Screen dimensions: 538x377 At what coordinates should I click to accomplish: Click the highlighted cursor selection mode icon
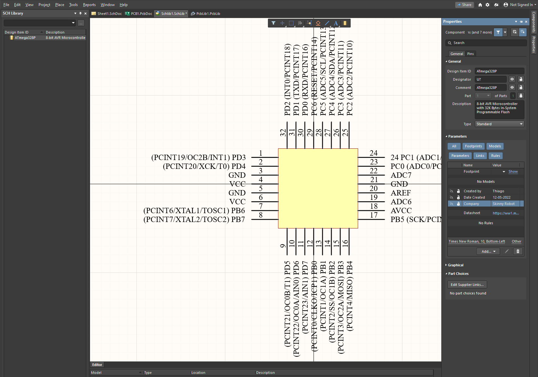(523, 32)
